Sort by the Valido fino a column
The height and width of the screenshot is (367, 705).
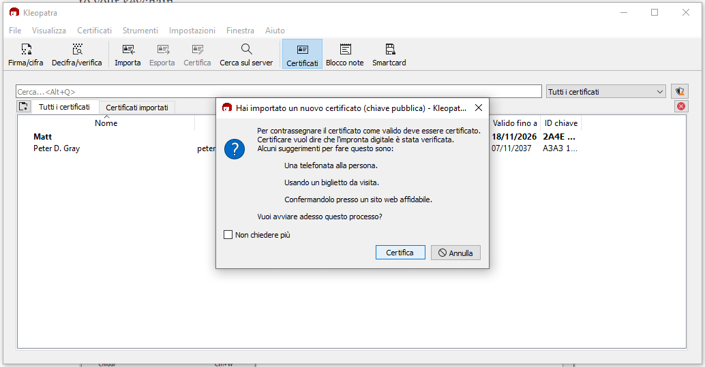point(515,123)
